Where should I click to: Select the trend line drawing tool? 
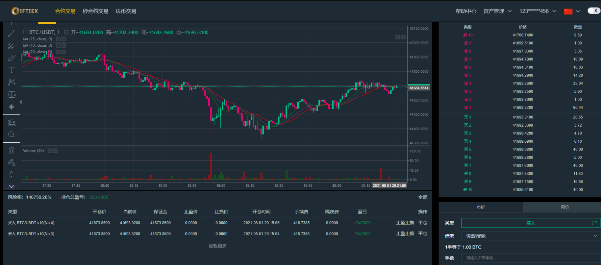[12, 33]
